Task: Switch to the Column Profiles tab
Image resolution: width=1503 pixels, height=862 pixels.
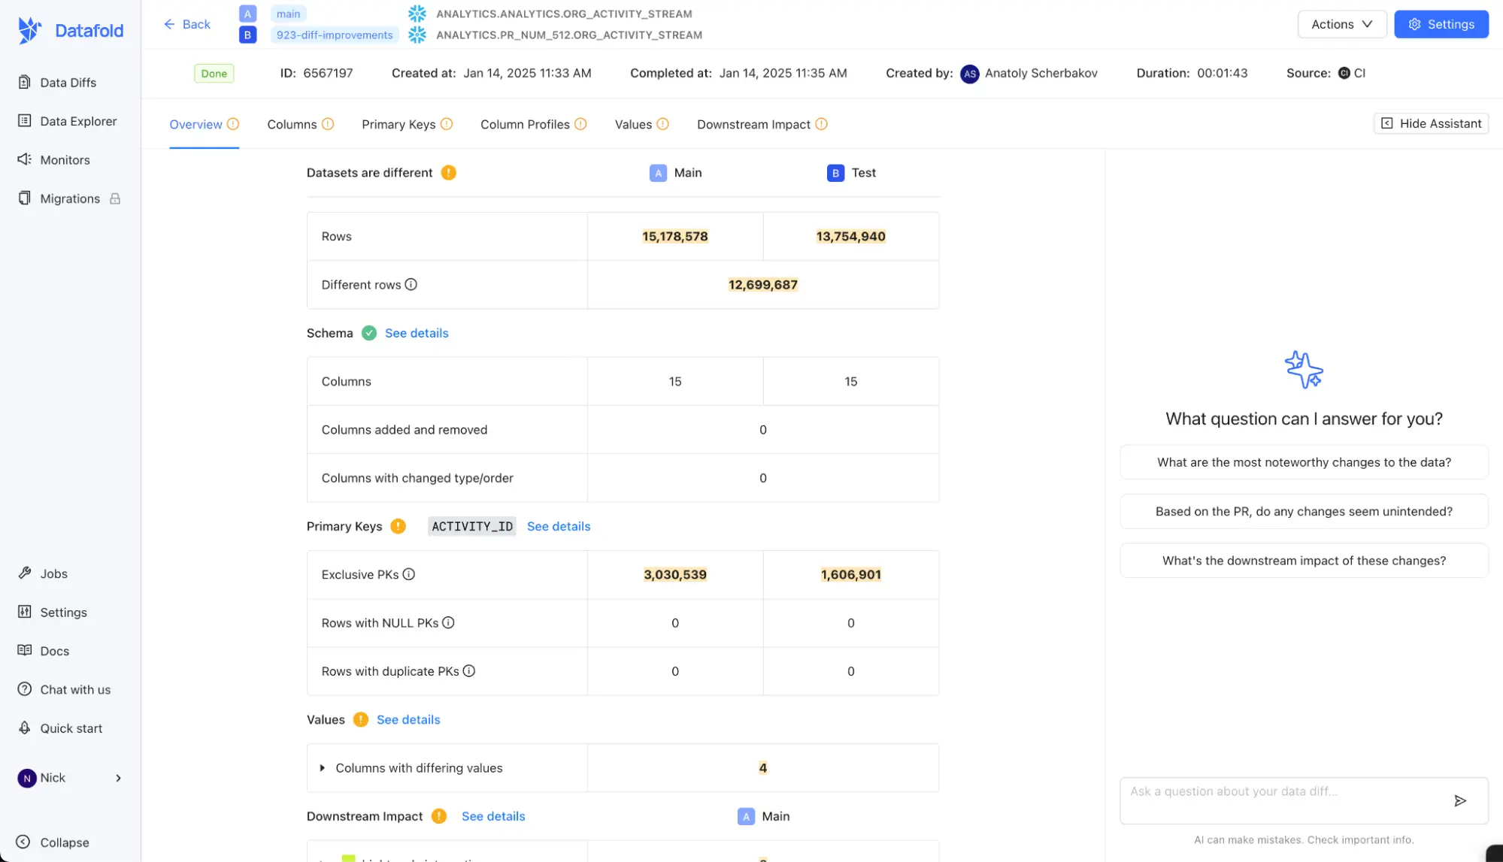Action: point(525,124)
